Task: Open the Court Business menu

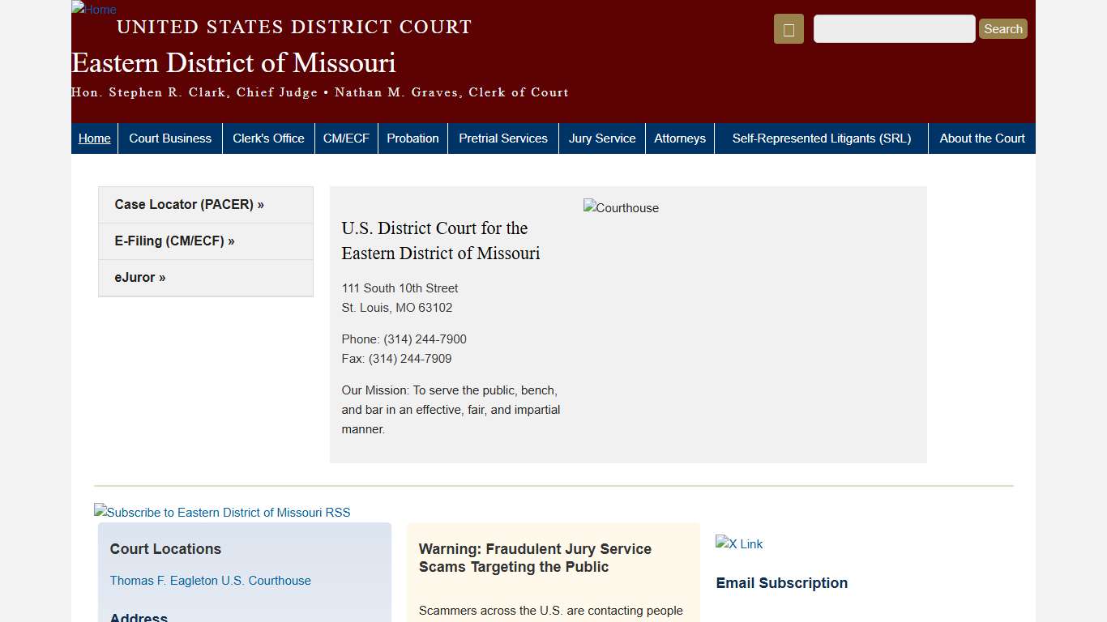Action: 170,138
